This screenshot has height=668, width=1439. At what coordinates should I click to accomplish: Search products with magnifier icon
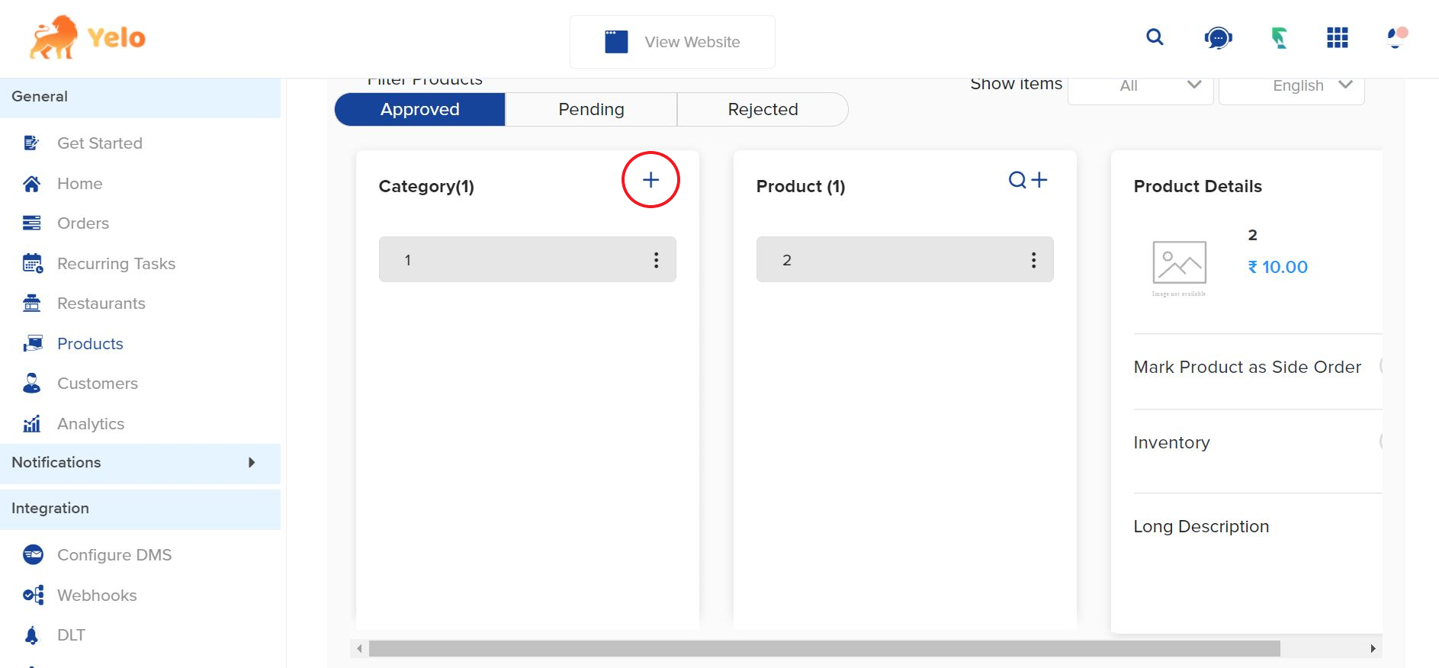pos(1017,180)
